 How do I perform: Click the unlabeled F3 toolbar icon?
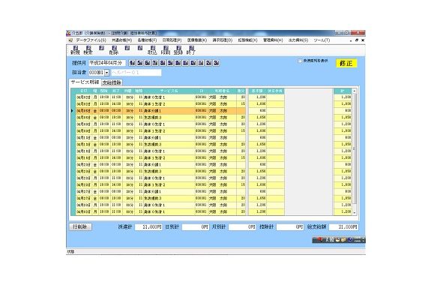coord(101,48)
